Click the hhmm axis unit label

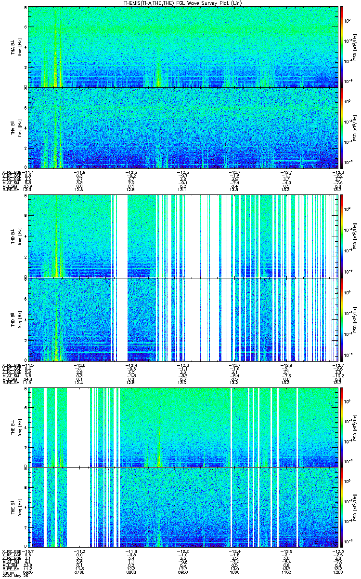[7, 572]
